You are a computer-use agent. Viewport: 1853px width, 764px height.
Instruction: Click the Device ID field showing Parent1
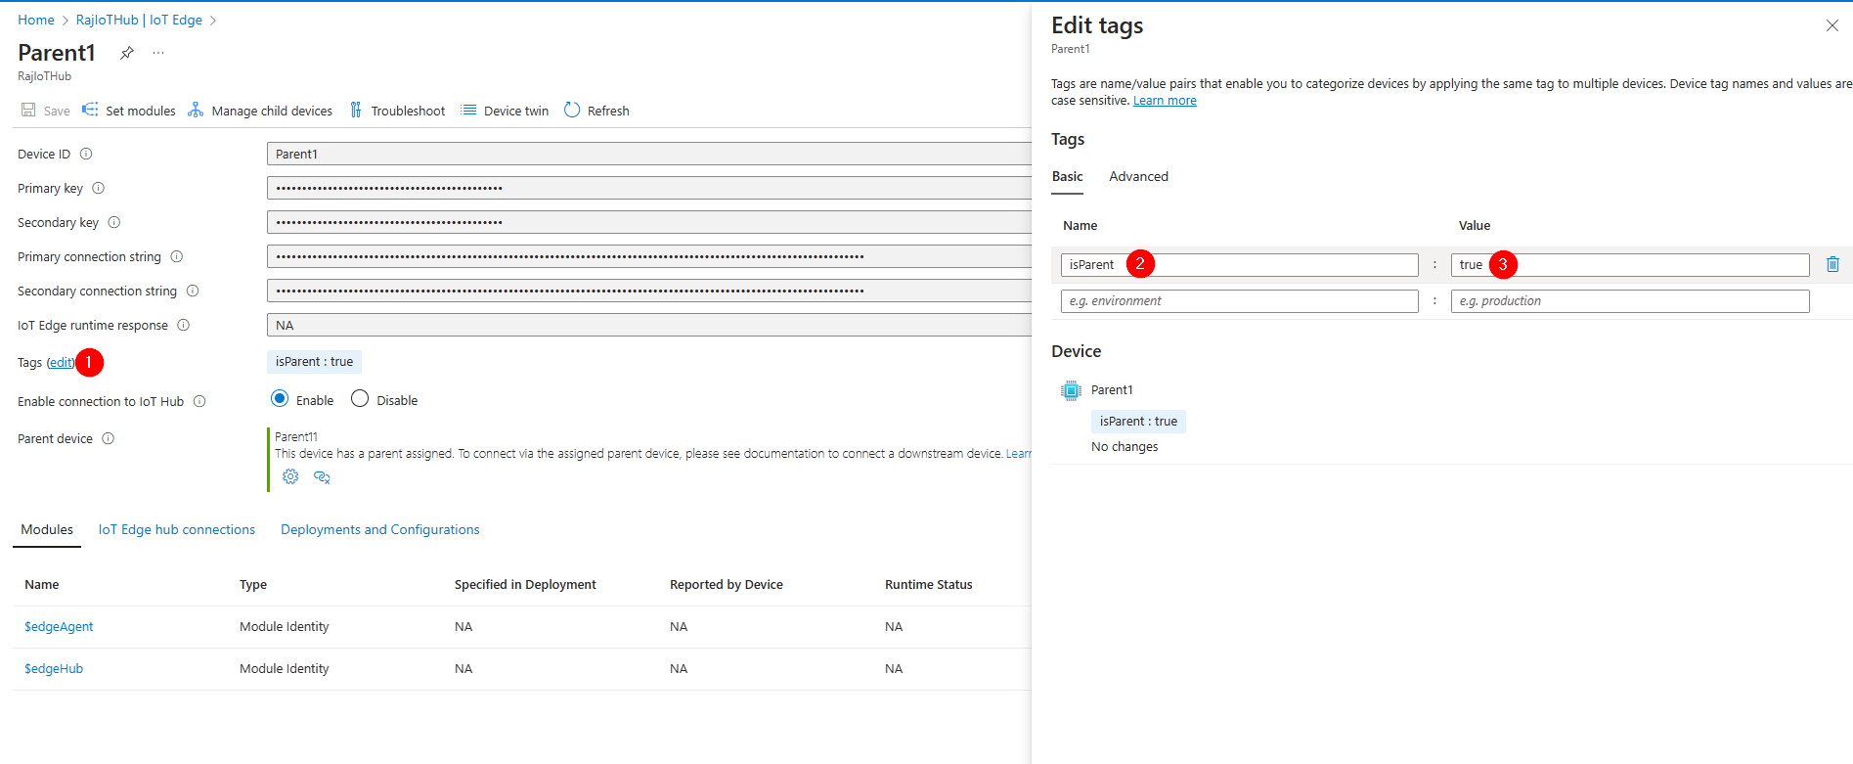coord(649,154)
